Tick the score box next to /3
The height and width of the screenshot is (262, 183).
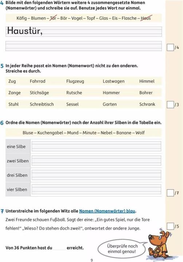click(x=170, y=105)
